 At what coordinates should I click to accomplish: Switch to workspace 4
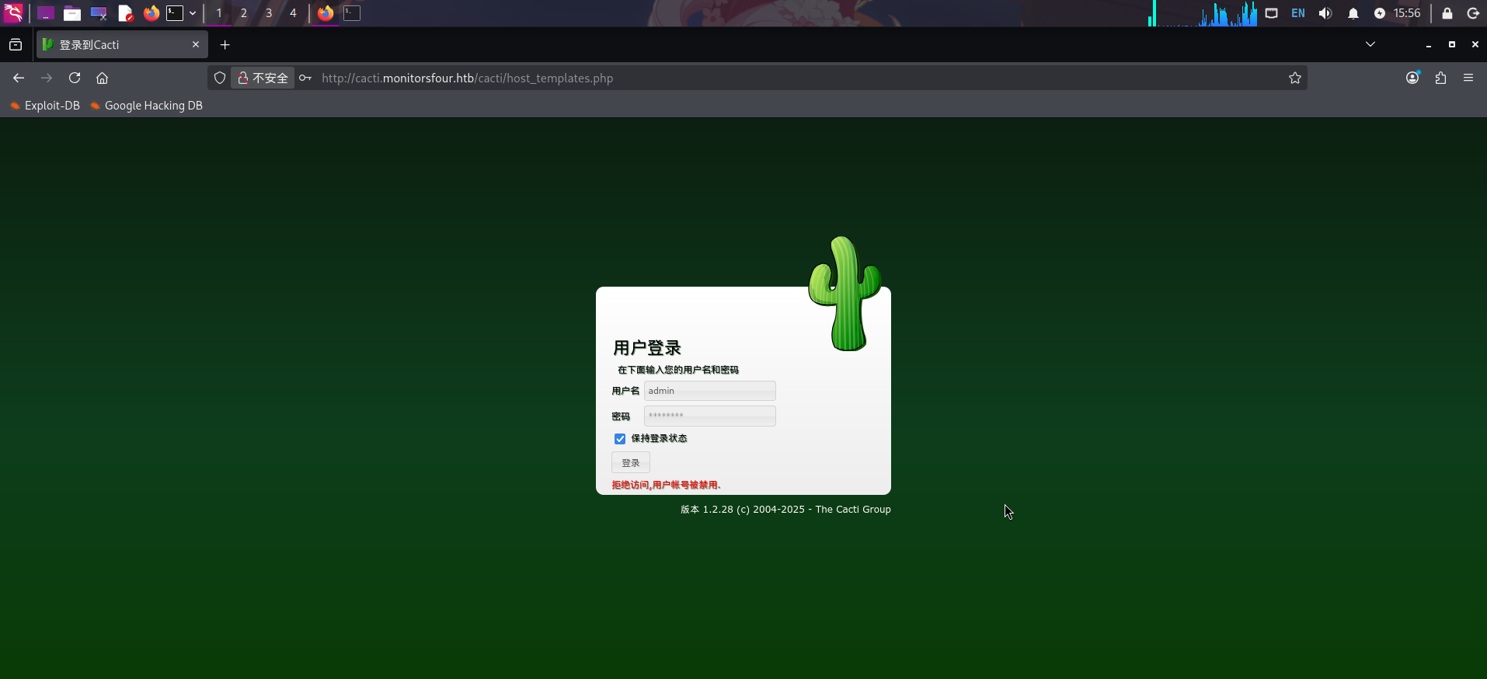[x=293, y=13]
